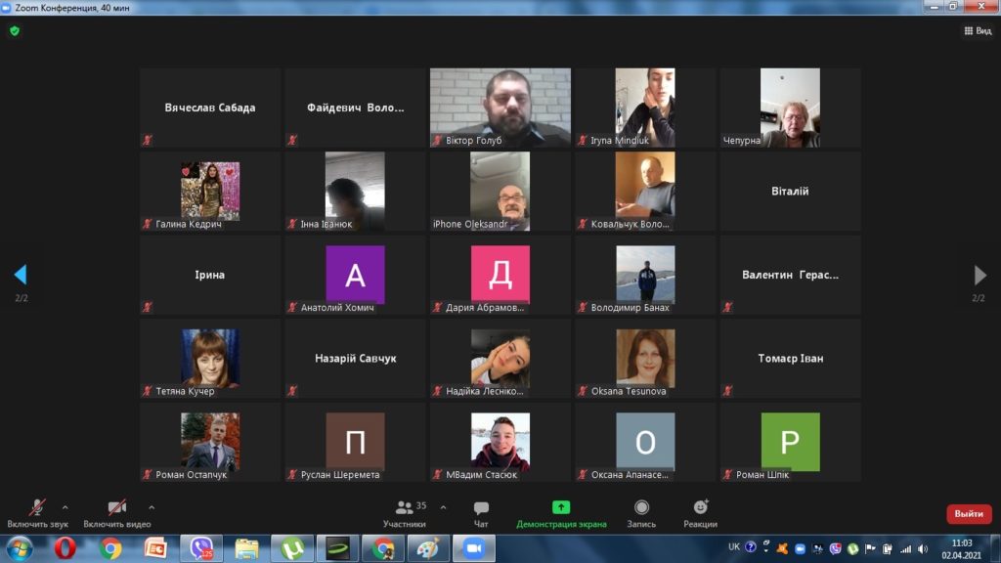
Task: Click the red Выйти leave button
Action: tap(968, 514)
